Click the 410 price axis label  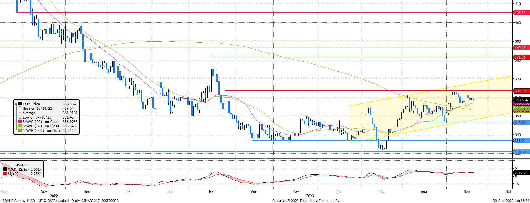518,4
